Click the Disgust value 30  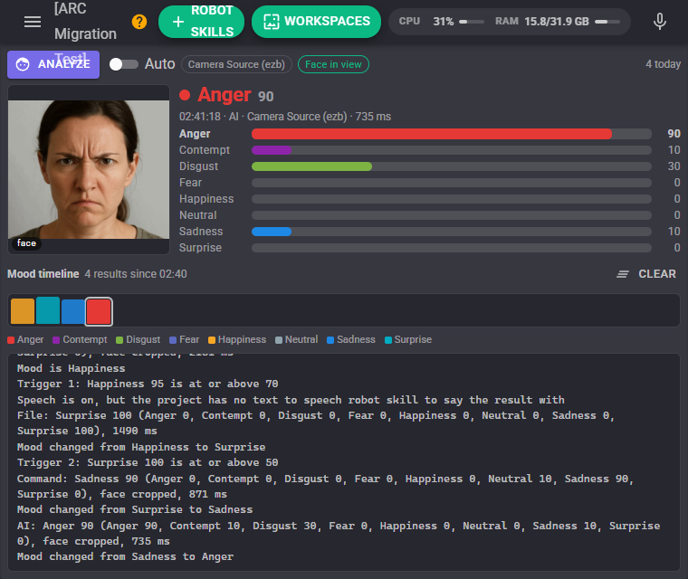coord(674,166)
